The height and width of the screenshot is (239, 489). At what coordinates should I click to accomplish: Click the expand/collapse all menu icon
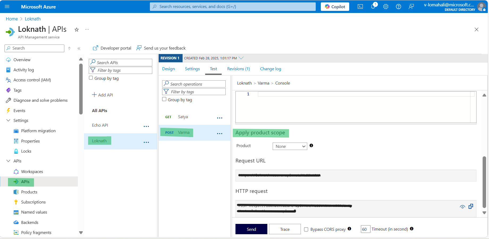[69, 48]
